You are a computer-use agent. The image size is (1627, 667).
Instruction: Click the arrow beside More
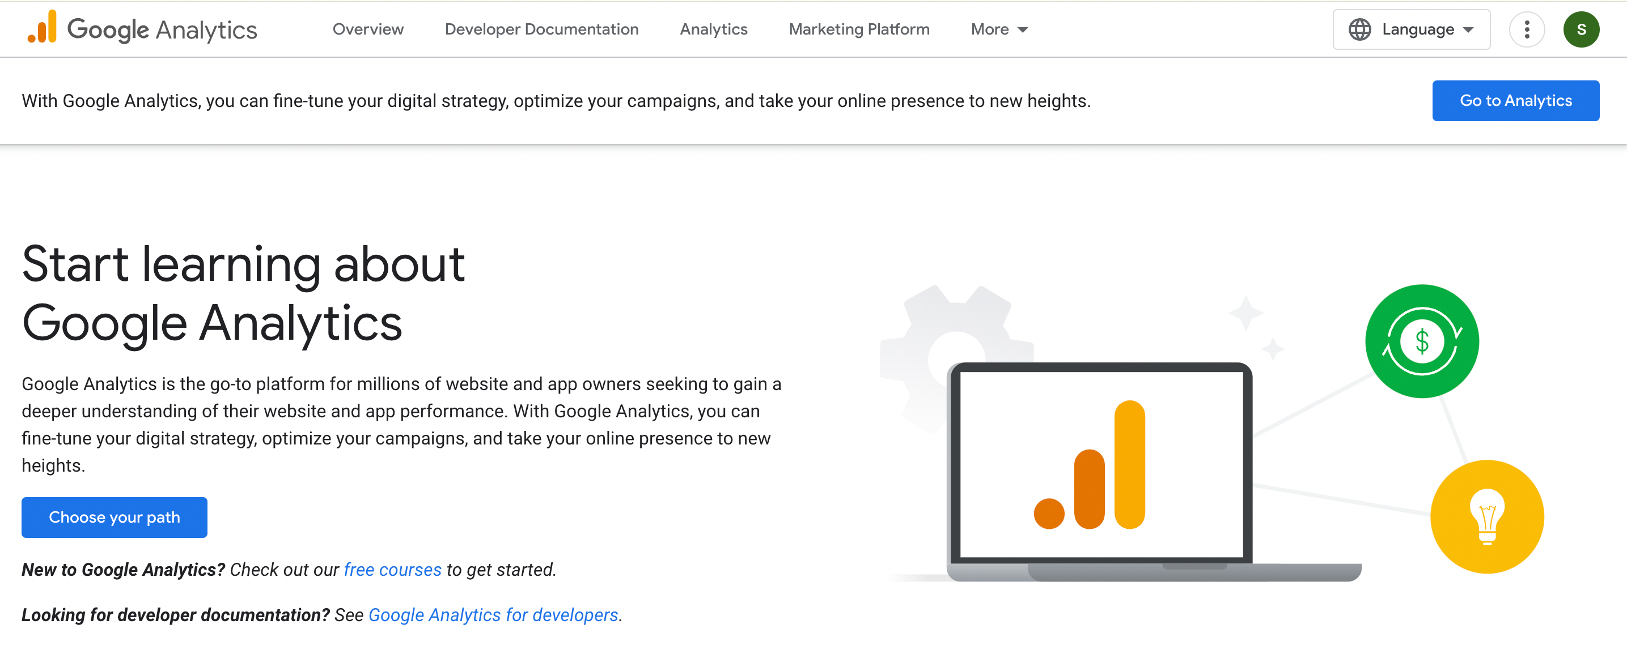click(1023, 29)
